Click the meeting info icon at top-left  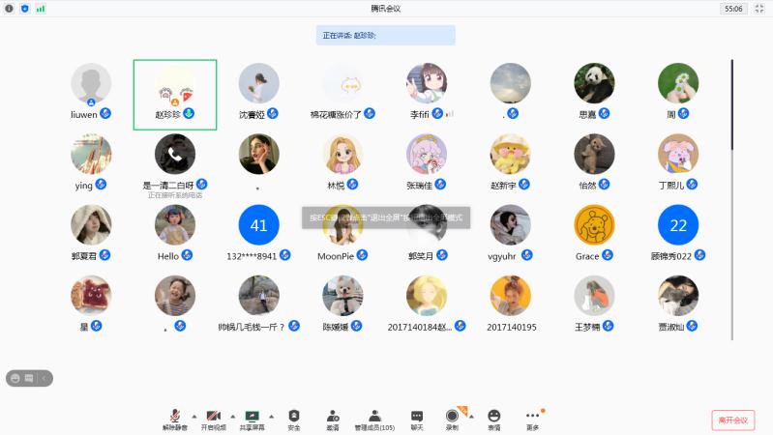[9, 9]
